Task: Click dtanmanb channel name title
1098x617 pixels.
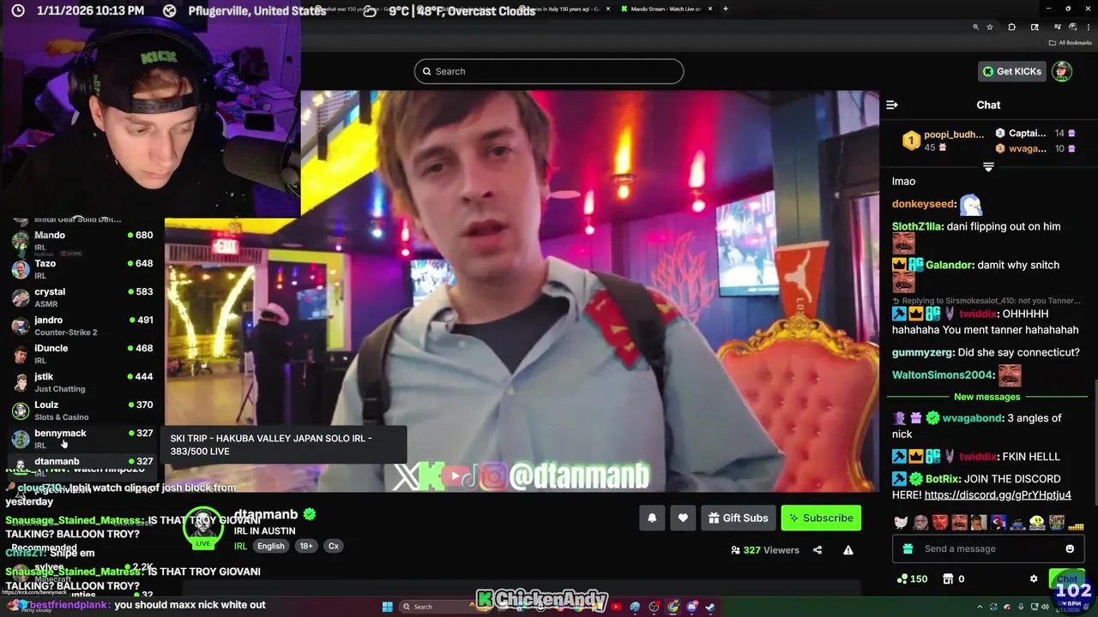Action: pyautogui.click(x=266, y=514)
